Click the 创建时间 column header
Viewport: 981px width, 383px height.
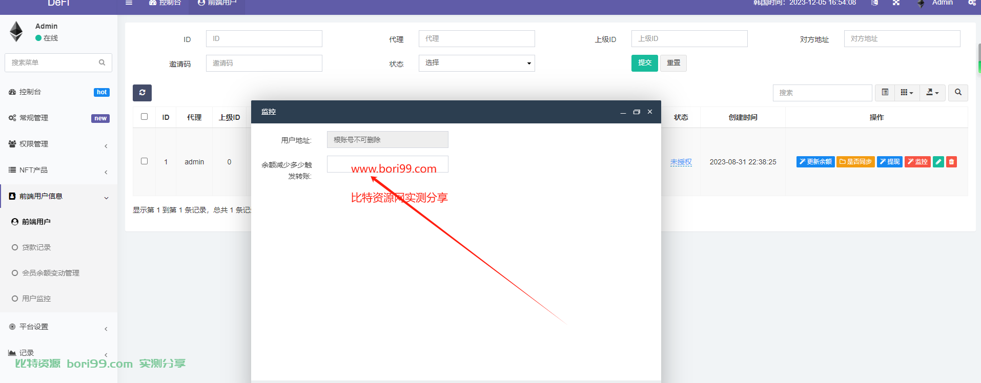click(743, 117)
